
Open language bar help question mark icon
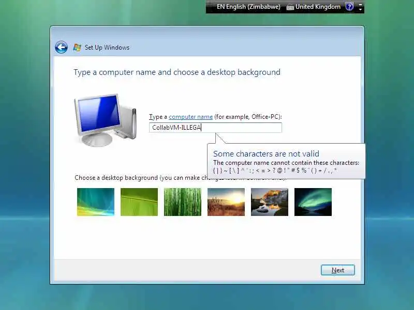click(x=349, y=7)
